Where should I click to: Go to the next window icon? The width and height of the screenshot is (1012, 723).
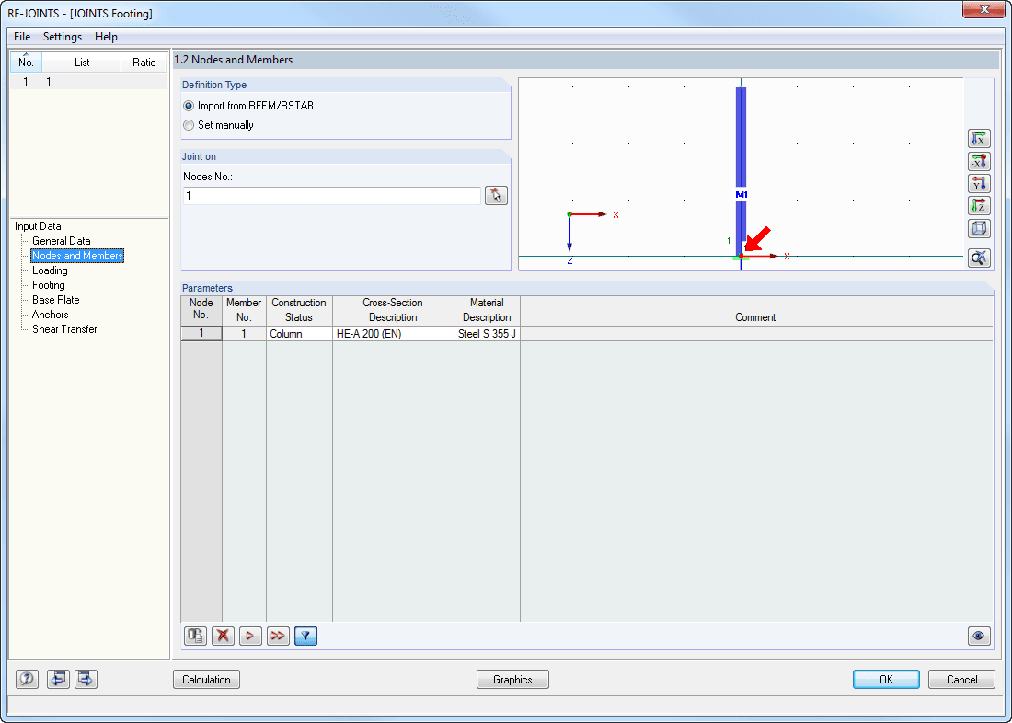pyautogui.click(x=86, y=679)
